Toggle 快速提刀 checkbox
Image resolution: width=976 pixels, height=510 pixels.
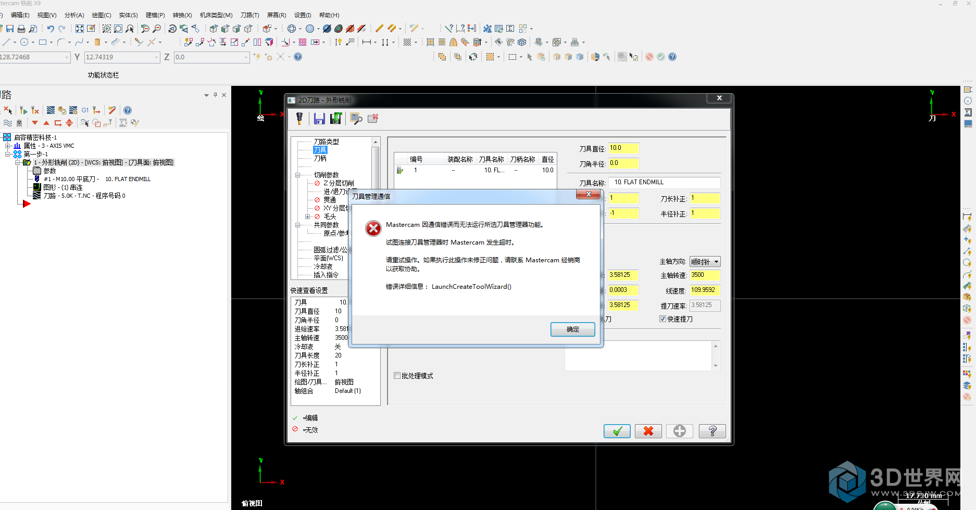(x=662, y=319)
